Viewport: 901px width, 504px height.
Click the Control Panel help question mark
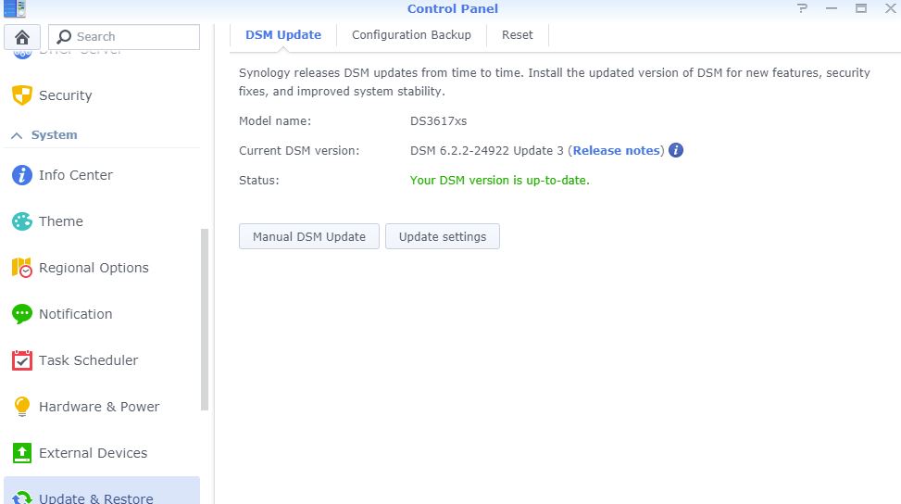point(802,8)
